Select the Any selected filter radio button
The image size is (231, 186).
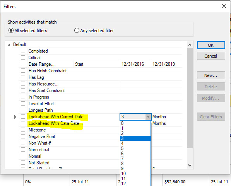77,31
